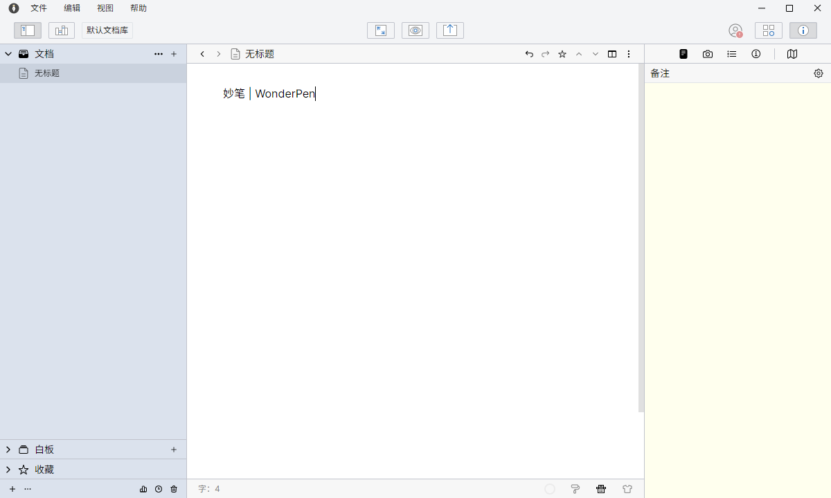Viewport: 831px width, 498px height.
Task: Expand the 收藏 section
Action: (x=8, y=470)
